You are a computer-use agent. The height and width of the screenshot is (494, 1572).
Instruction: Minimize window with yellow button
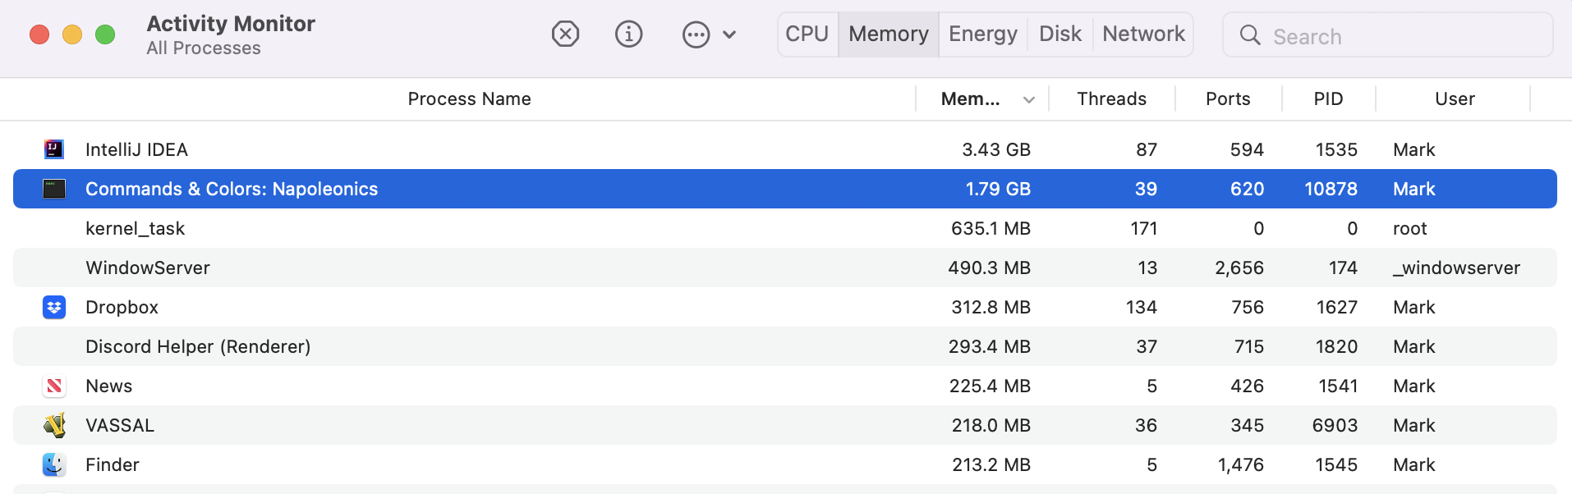point(72,34)
